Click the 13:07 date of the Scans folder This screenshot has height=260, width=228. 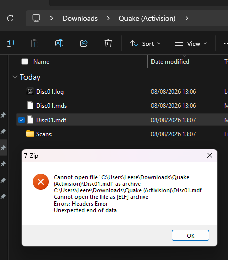173,134
